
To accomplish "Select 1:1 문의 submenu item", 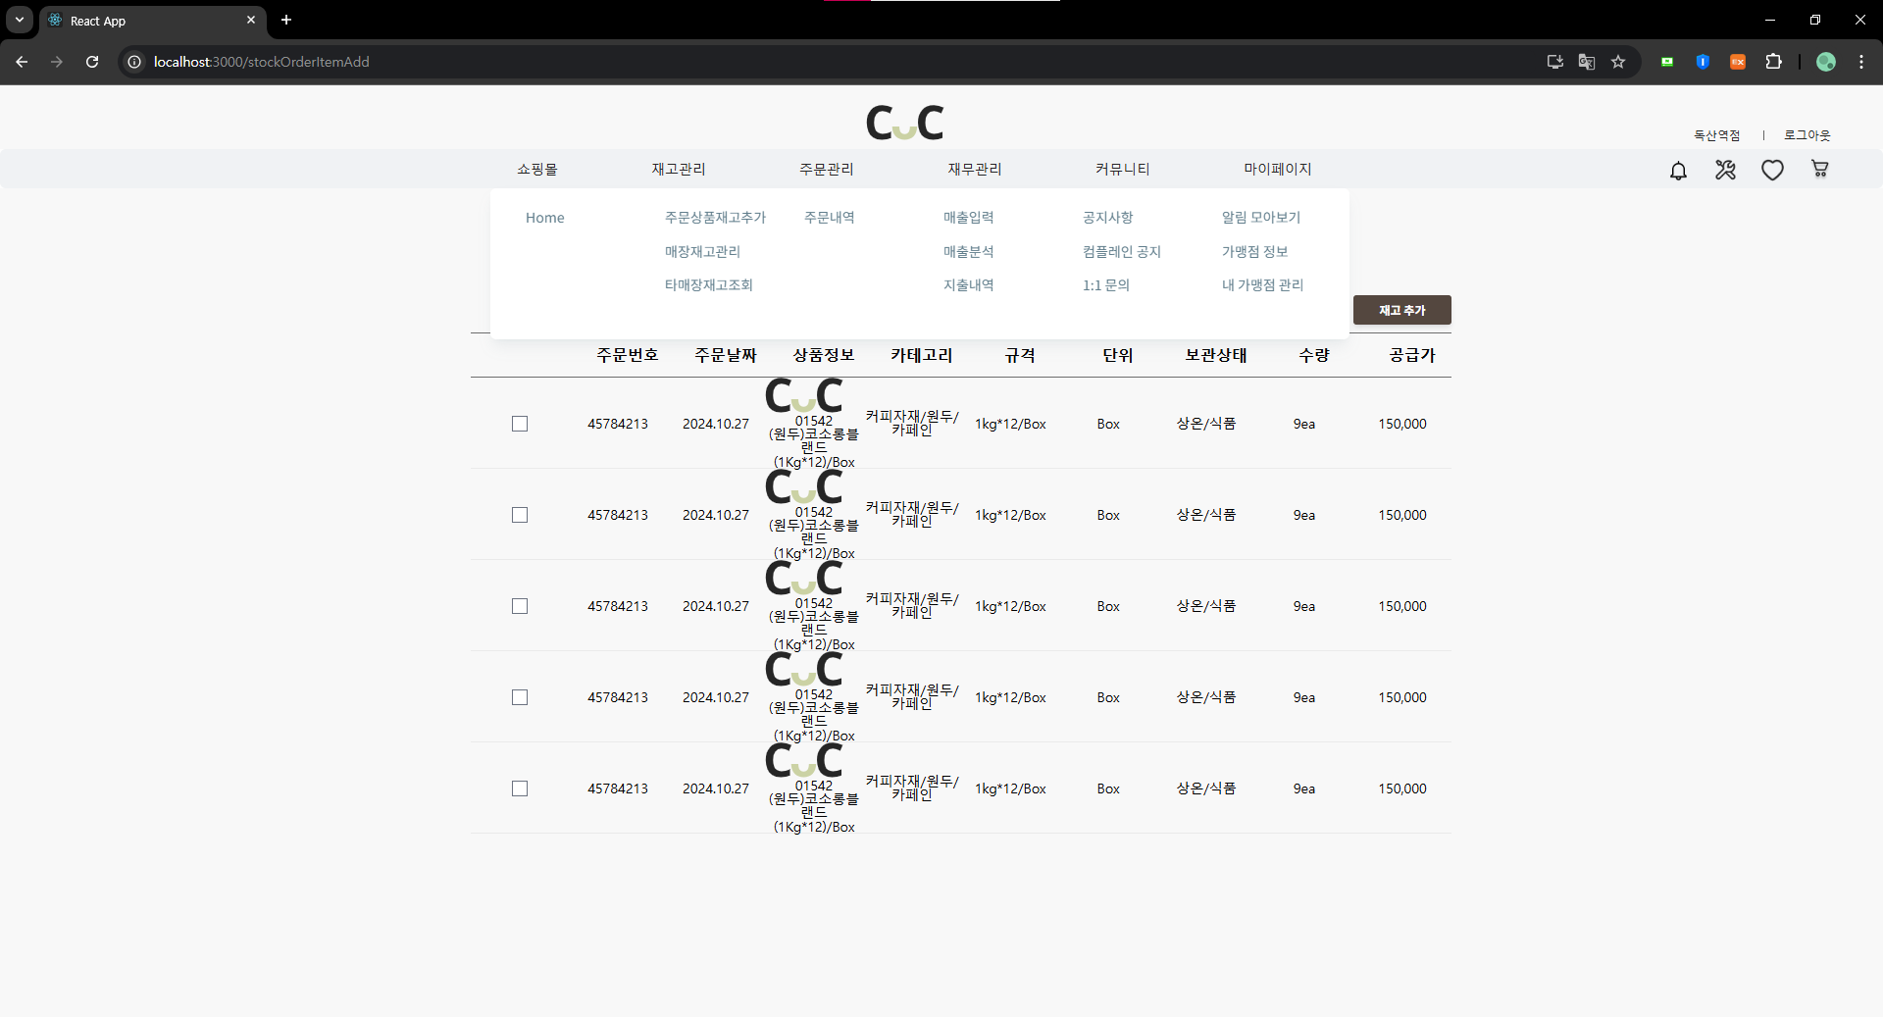I will pyautogui.click(x=1106, y=285).
